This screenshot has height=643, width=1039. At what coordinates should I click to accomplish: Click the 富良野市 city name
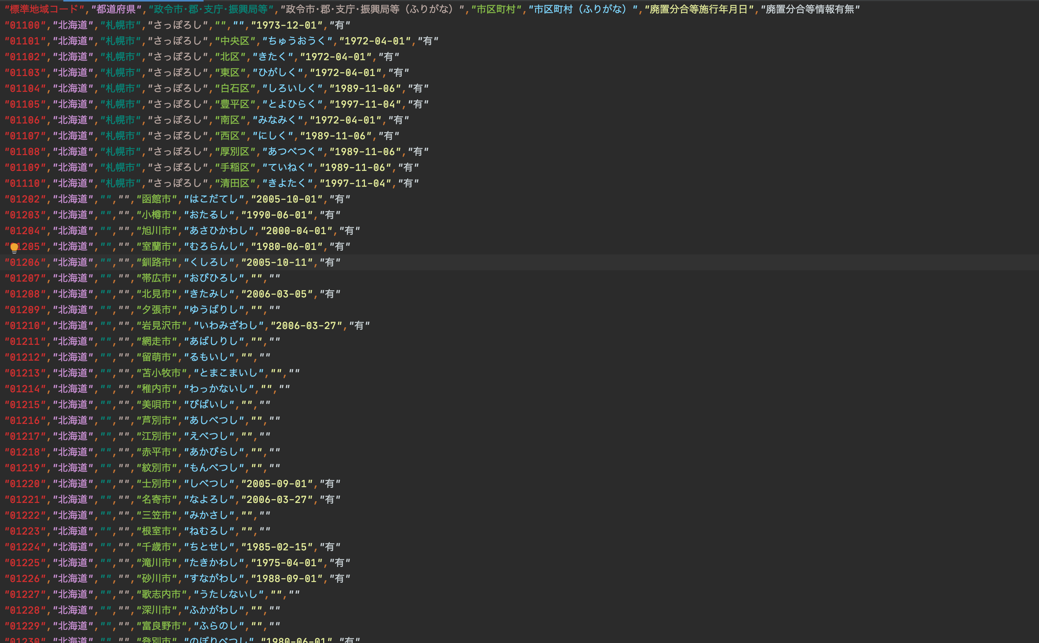161,626
